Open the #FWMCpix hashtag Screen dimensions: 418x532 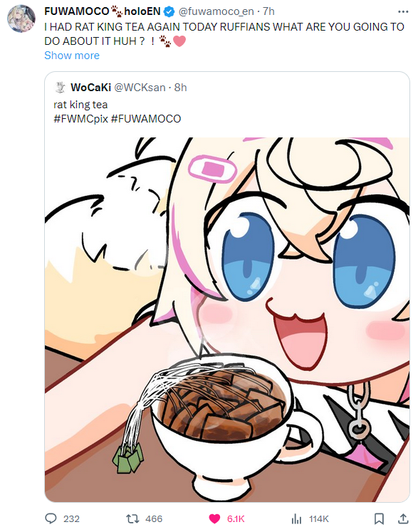80,119
